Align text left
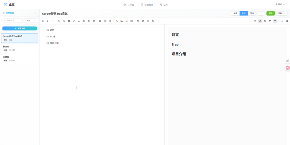Viewport: 290px width, 145px height. click(84, 21)
